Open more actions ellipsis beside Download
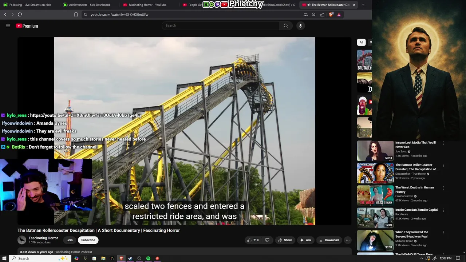 coord(348,240)
